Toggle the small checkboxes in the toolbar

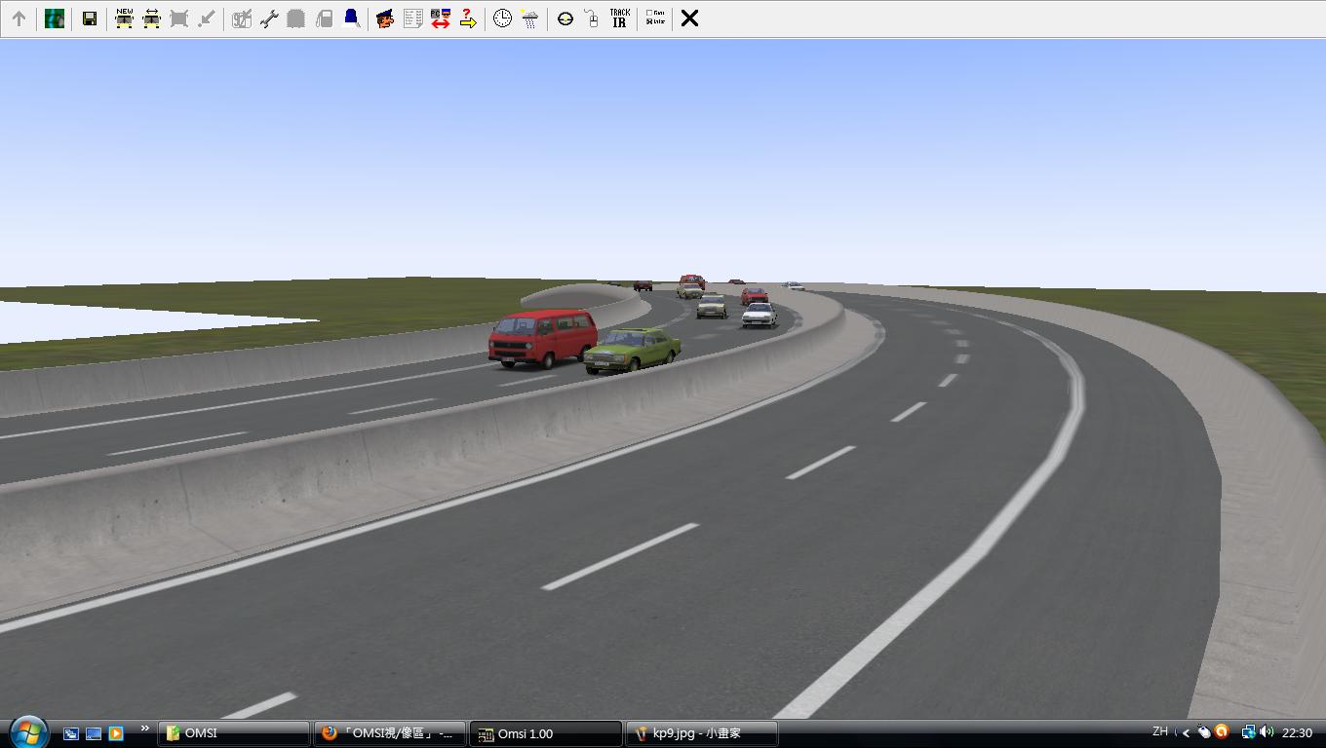click(655, 19)
